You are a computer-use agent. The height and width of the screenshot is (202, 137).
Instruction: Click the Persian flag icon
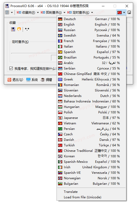(60, 129)
